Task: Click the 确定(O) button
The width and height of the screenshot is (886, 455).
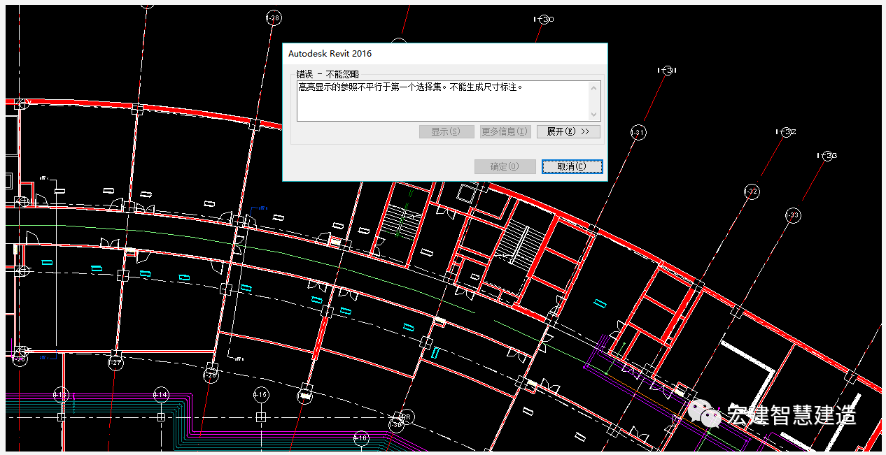Action: (x=505, y=166)
